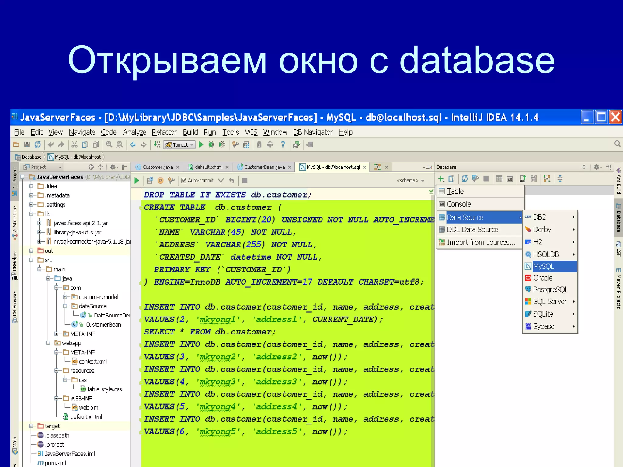The image size is (623, 467).
Task: Open the Tomcat run configuration dropdown
Action: click(x=179, y=145)
